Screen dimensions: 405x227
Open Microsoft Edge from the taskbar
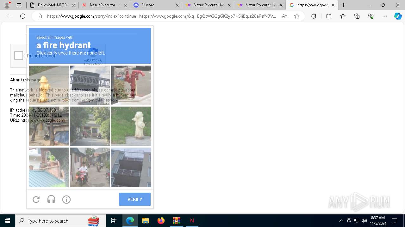pyautogui.click(x=130, y=221)
